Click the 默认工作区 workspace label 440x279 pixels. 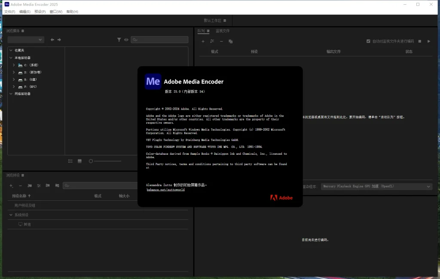[212, 21]
